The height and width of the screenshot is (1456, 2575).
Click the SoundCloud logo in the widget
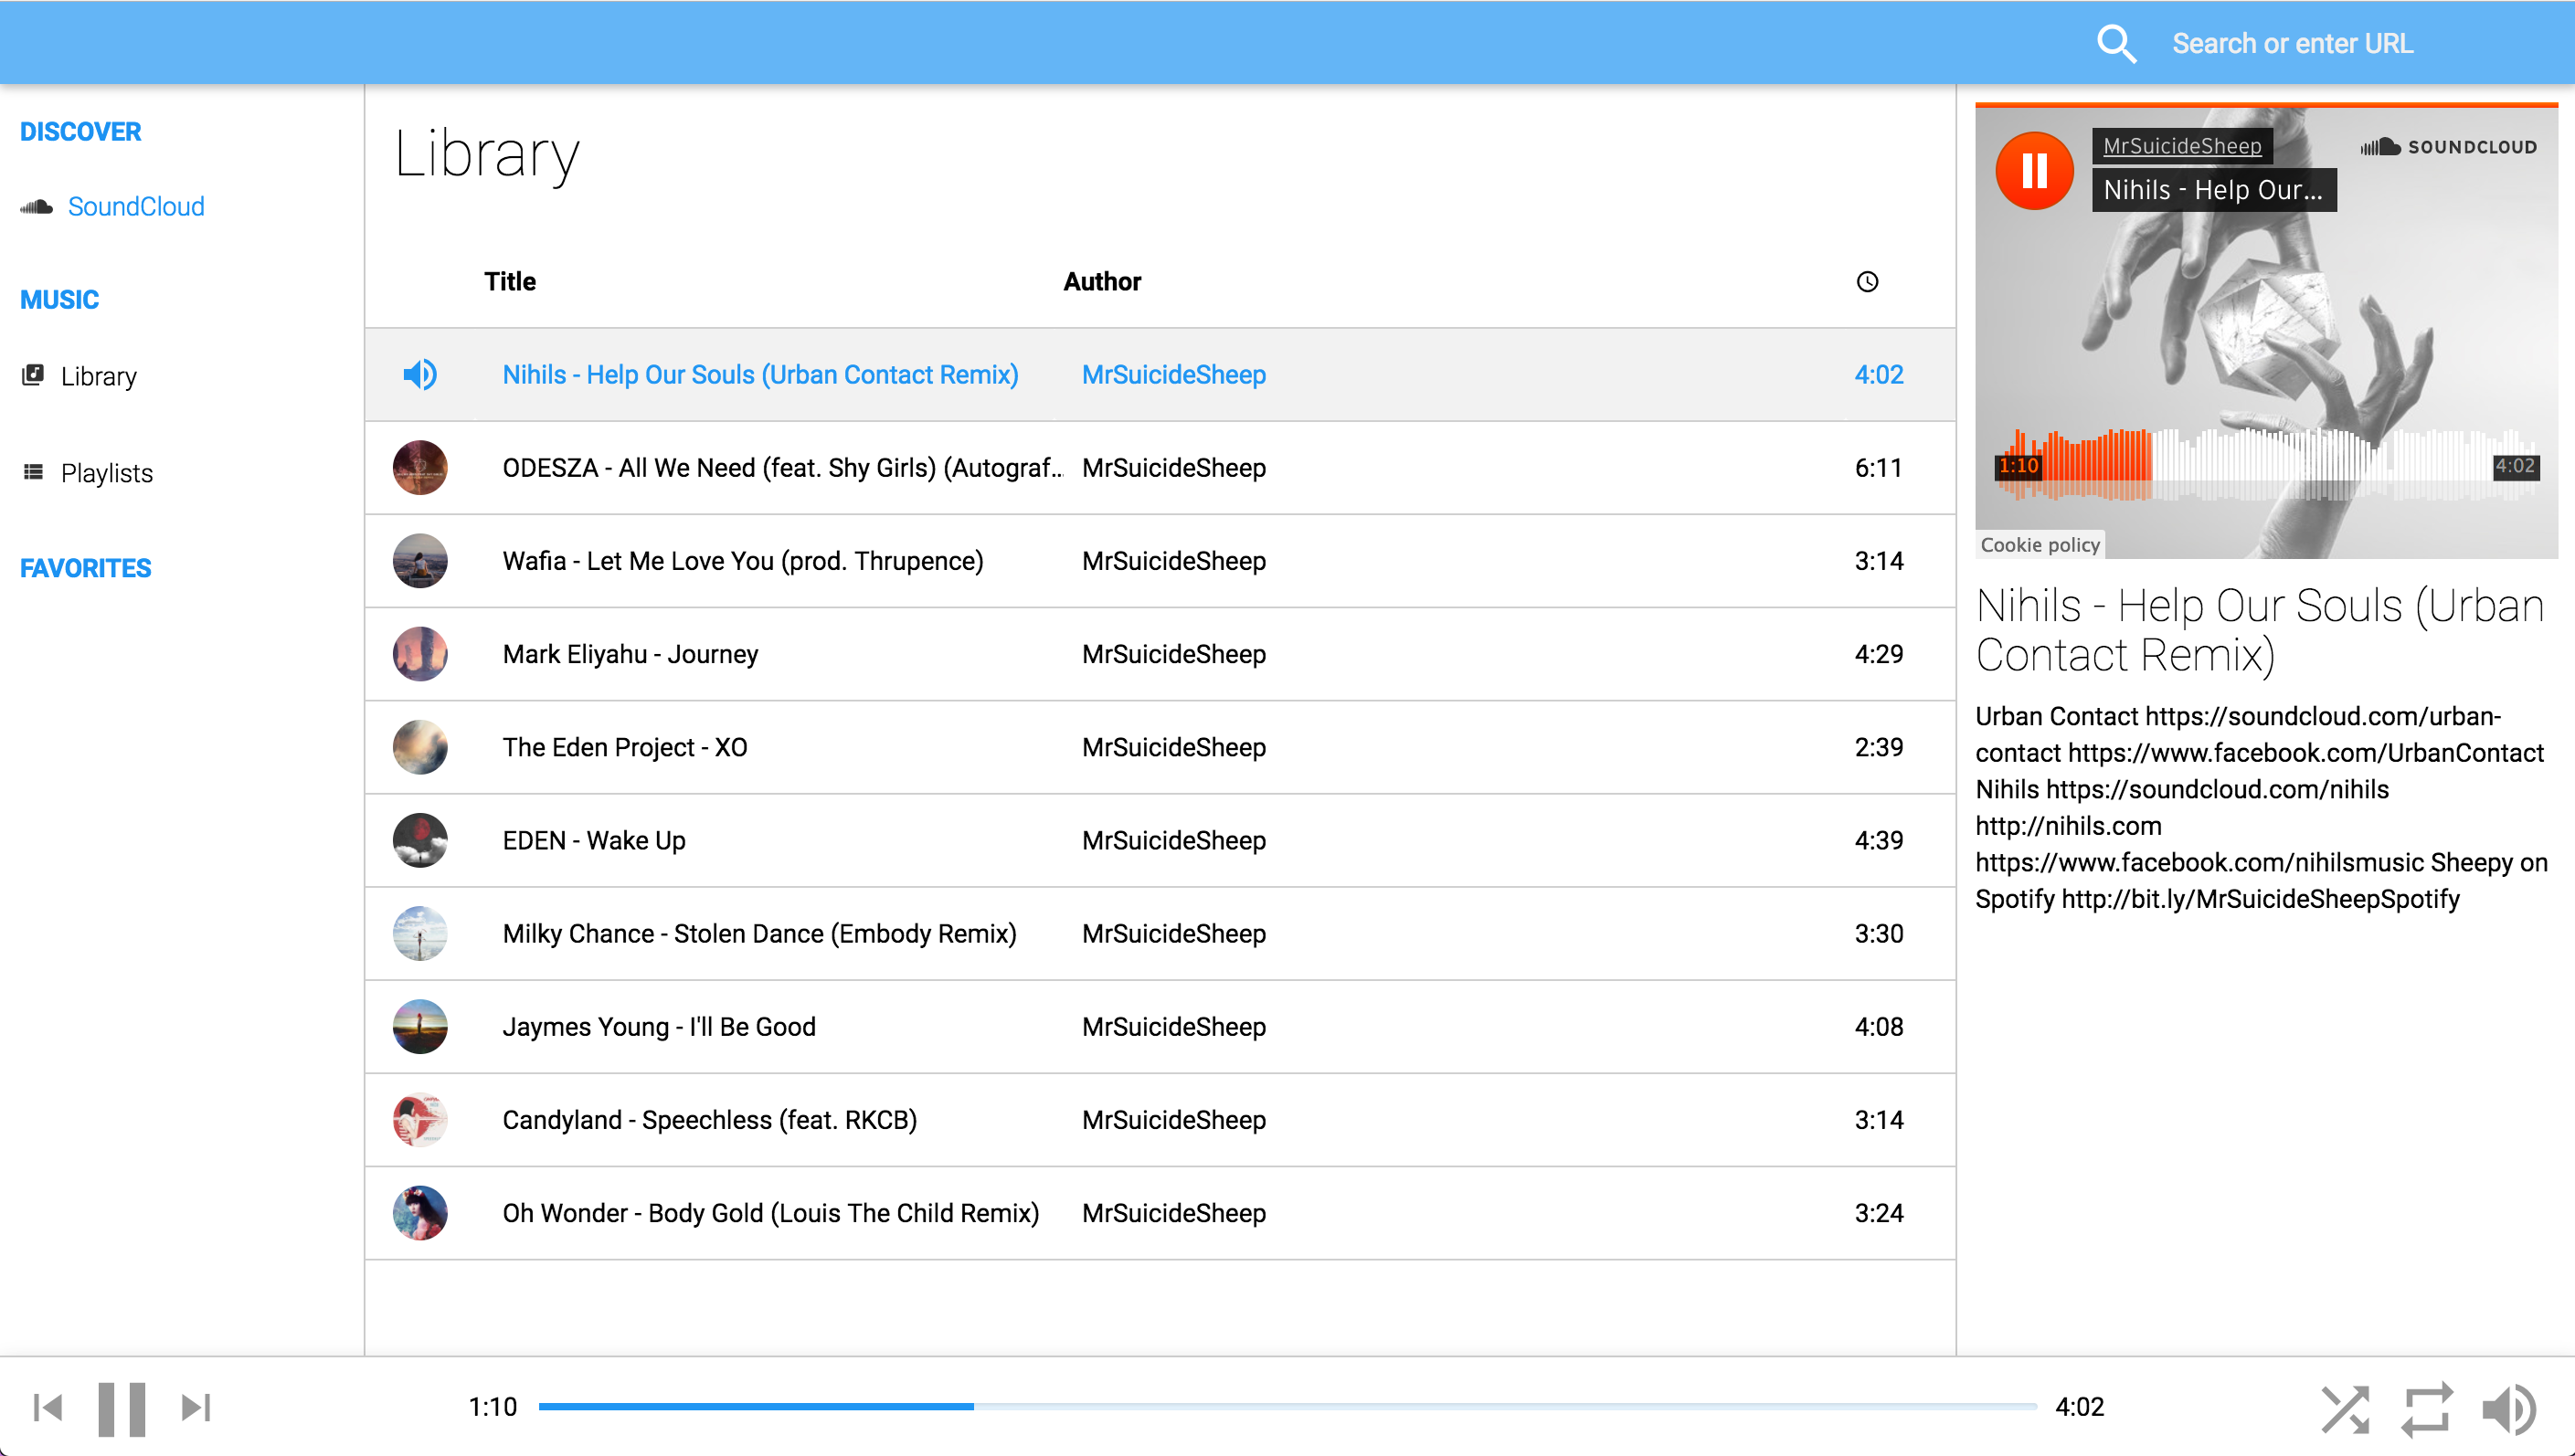coord(2448,147)
